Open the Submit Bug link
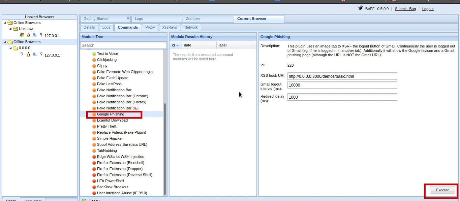Image resolution: width=460 pixels, height=201 pixels. [405, 9]
